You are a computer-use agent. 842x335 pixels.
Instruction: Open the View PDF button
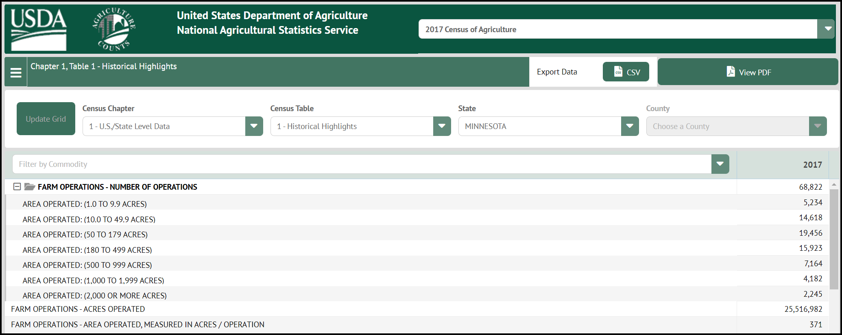coord(748,72)
